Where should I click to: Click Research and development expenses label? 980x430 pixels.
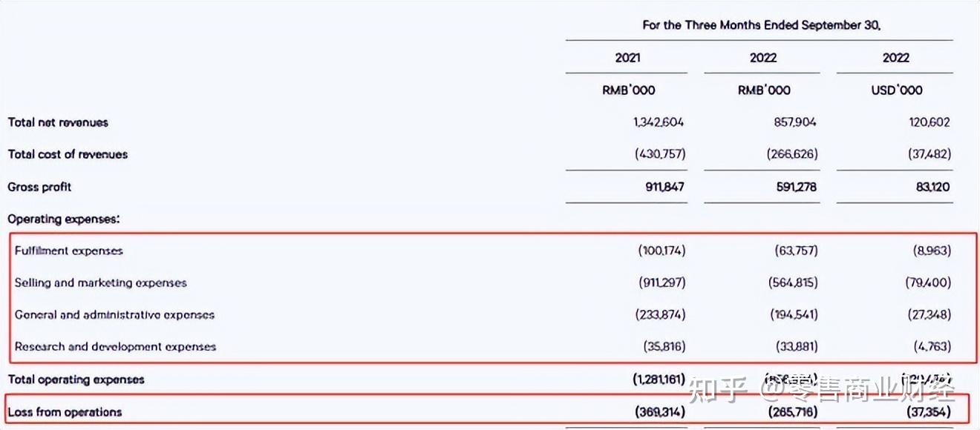point(115,346)
